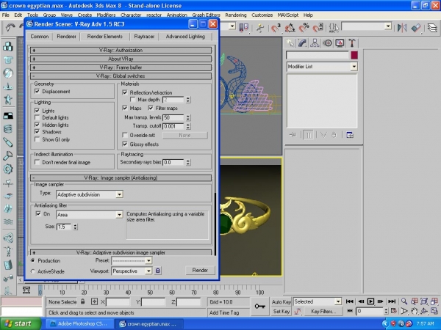Toggle the Glossy effects checkbox
441x330 pixels.
(x=125, y=144)
